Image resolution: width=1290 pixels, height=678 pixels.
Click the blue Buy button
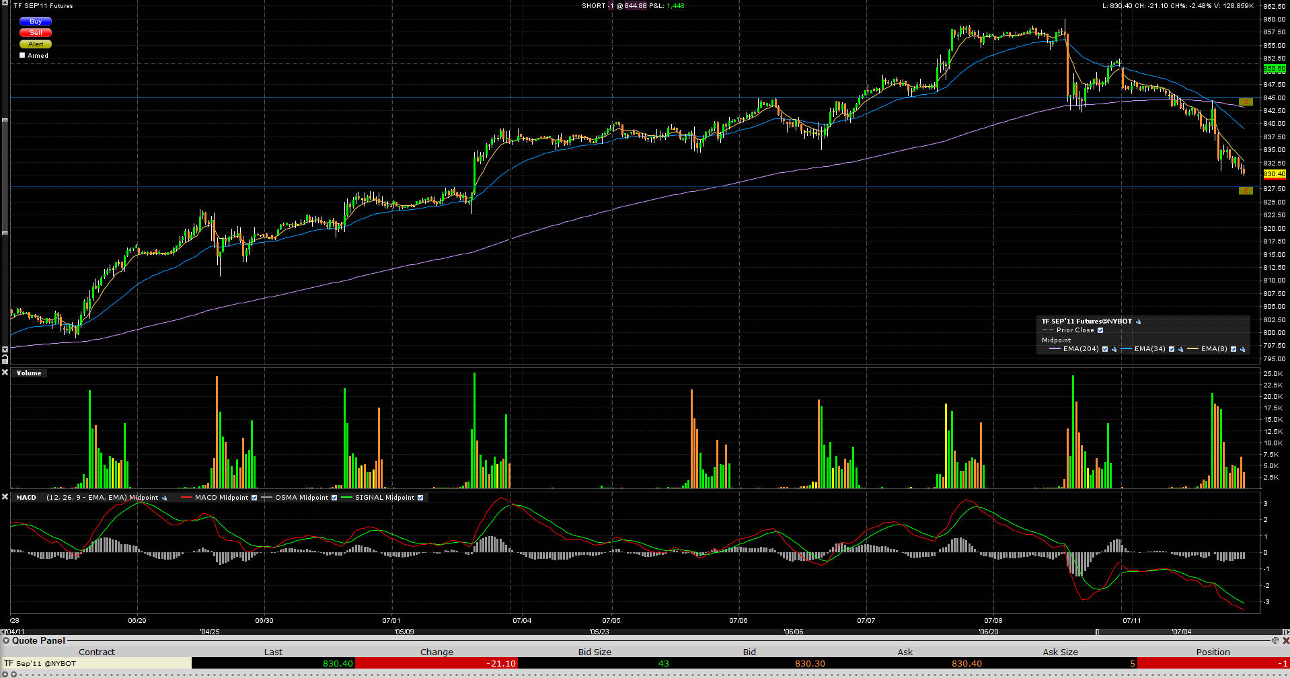(x=36, y=22)
